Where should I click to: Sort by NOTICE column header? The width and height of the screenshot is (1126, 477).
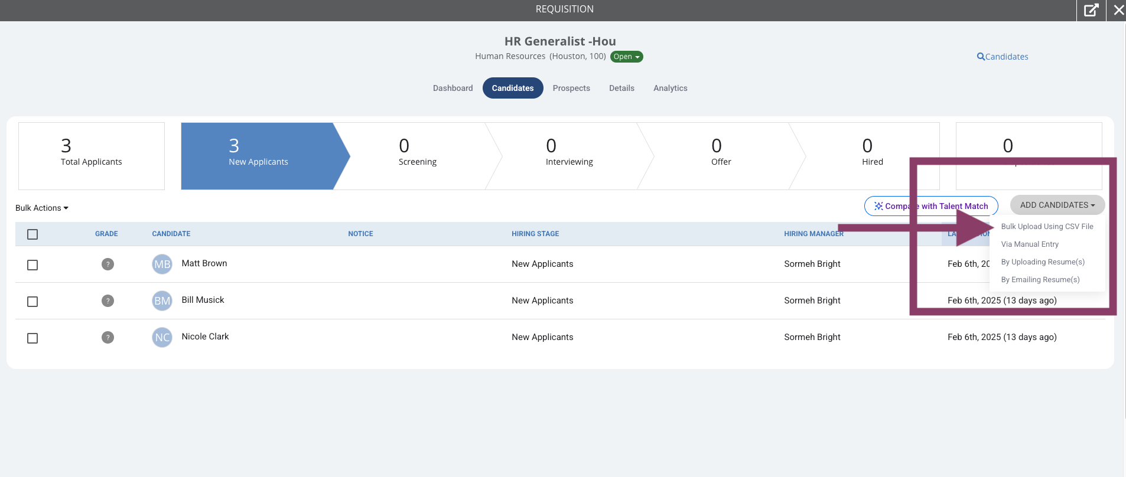(x=360, y=234)
